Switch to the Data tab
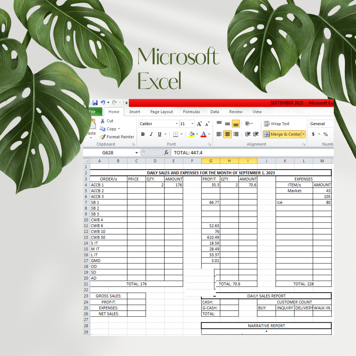356x356 pixels. [215, 112]
